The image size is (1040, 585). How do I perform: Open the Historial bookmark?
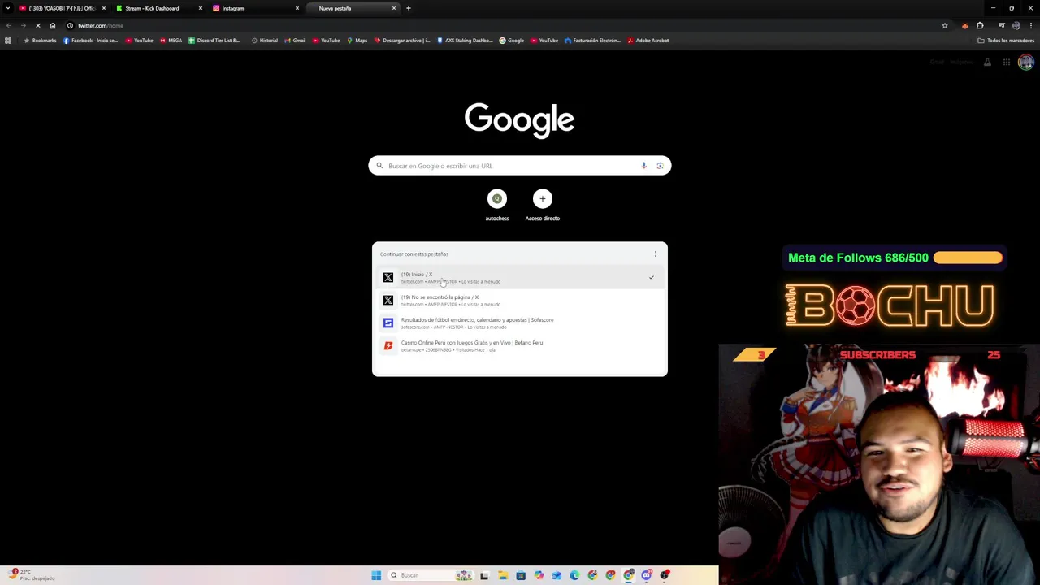click(x=264, y=41)
